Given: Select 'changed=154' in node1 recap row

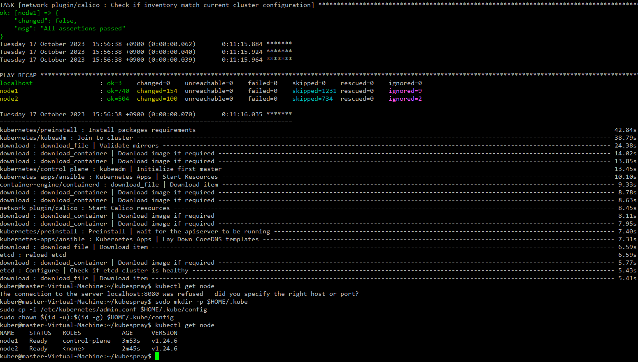Looking at the screenshot, I should click(157, 91).
